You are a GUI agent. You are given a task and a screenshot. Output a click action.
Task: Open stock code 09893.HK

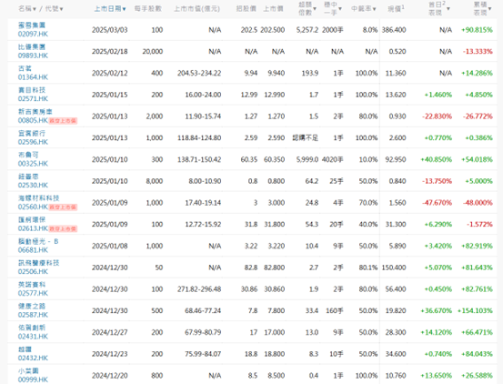[x=33, y=56]
